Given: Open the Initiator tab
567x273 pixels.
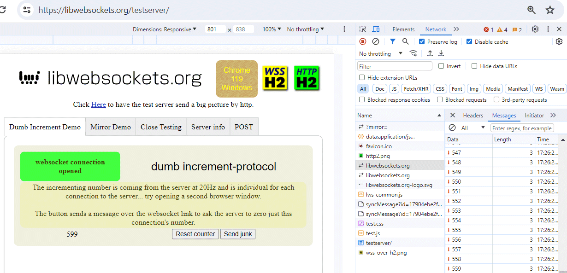Looking at the screenshot, I should (x=534, y=116).
